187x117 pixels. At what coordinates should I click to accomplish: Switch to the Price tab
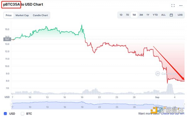pyautogui.click(x=9, y=15)
